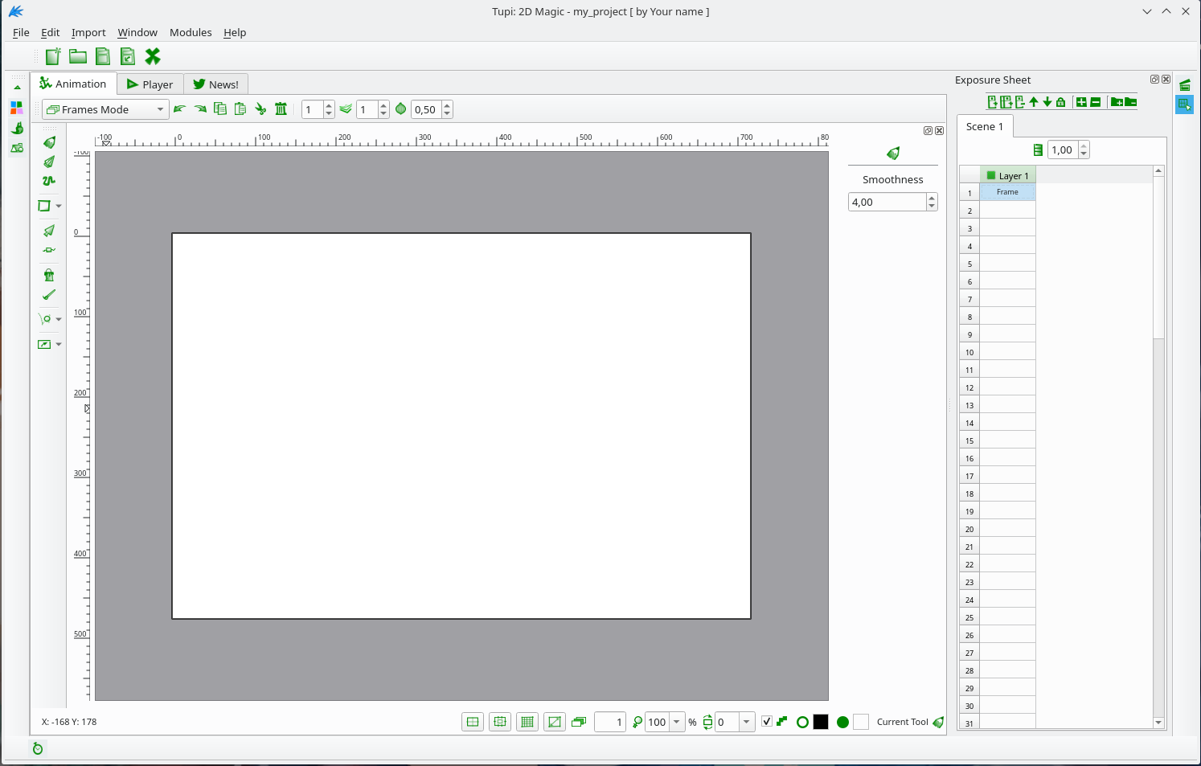The image size is (1201, 766).
Task: Toggle the checkbox in bottom status bar
Action: [x=767, y=722]
